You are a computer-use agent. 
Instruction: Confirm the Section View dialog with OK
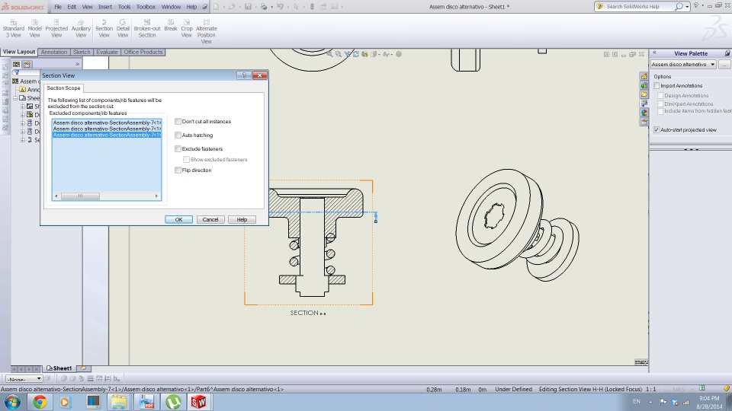tap(178, 219)
